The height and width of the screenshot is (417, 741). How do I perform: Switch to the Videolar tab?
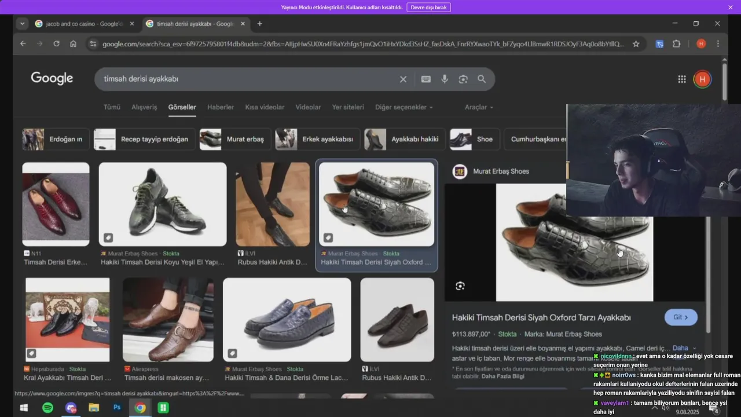pos(308,107)
